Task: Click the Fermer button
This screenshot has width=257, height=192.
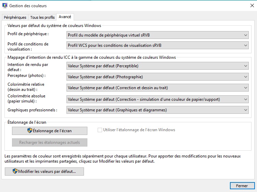Action: (x=242, y=186)
